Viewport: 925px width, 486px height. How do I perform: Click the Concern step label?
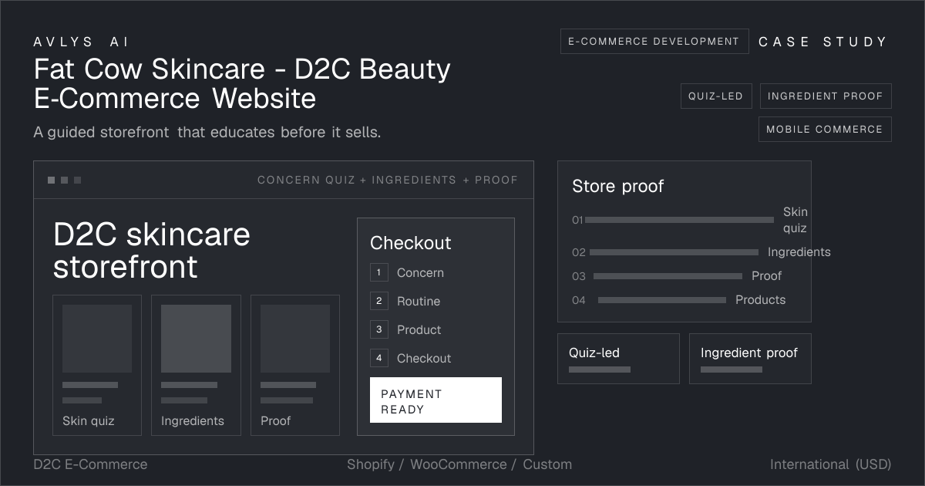click(x=420, y=273)
